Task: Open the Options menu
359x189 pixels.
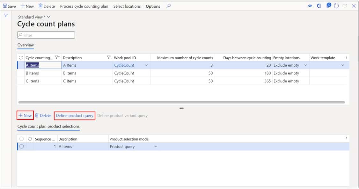Action: (x=153, y=6)
